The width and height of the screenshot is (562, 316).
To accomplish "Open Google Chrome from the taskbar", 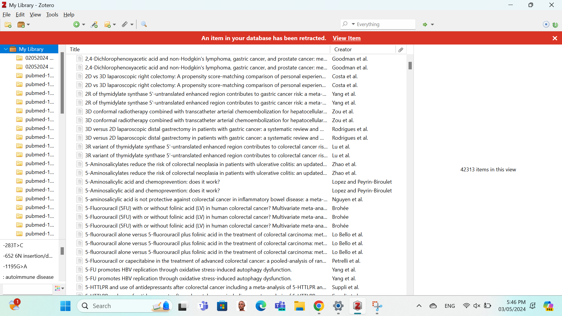I will [319, 306].
